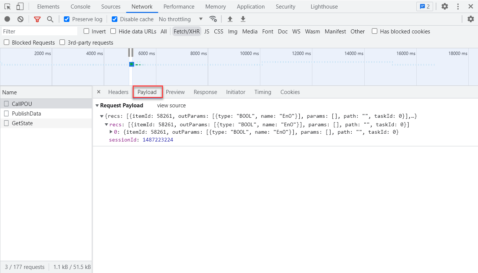This screenshot has height=273, width=478.
Task: Open the Security panel
Action: coord(286,7)
